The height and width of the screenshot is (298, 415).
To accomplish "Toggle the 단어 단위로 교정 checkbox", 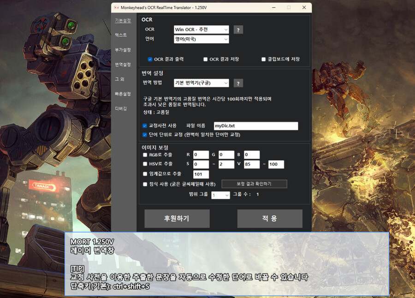I will click(145, 135).
